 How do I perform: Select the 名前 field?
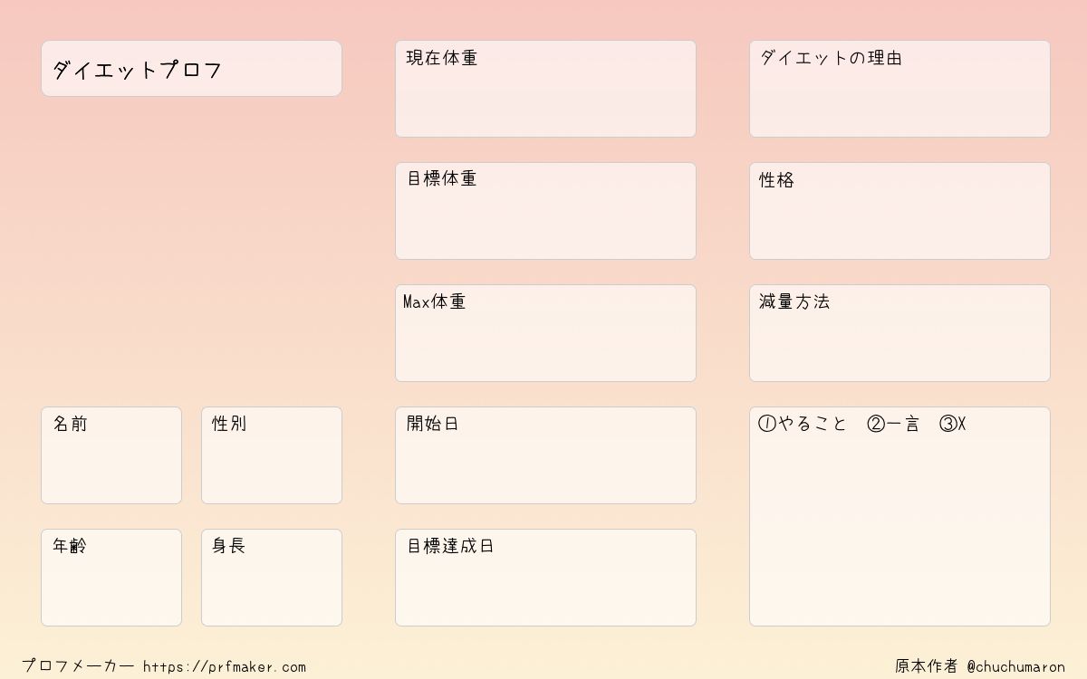click(111, 455)
